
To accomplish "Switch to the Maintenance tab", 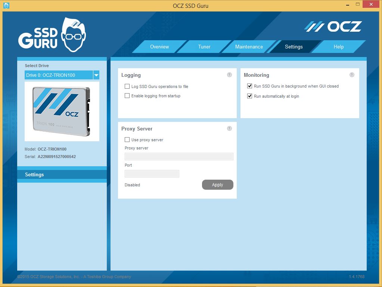I will tap(249, 47).
